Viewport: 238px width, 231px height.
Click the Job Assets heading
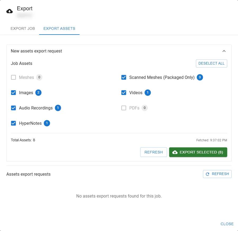point(21,64)
